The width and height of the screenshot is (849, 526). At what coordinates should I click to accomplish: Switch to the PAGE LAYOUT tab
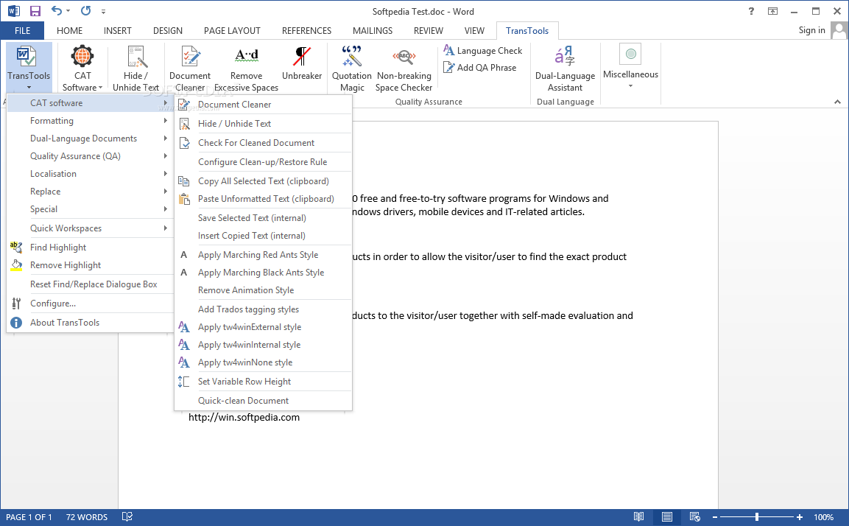pyautogui.click(x=232, y=30)
